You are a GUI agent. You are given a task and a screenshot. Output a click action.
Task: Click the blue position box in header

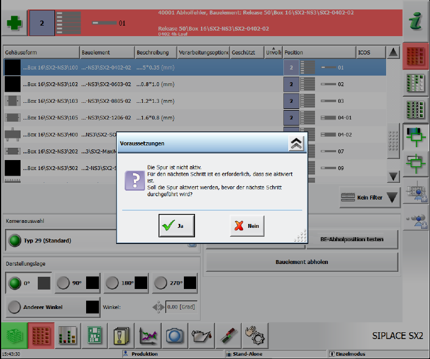(42, 23)
